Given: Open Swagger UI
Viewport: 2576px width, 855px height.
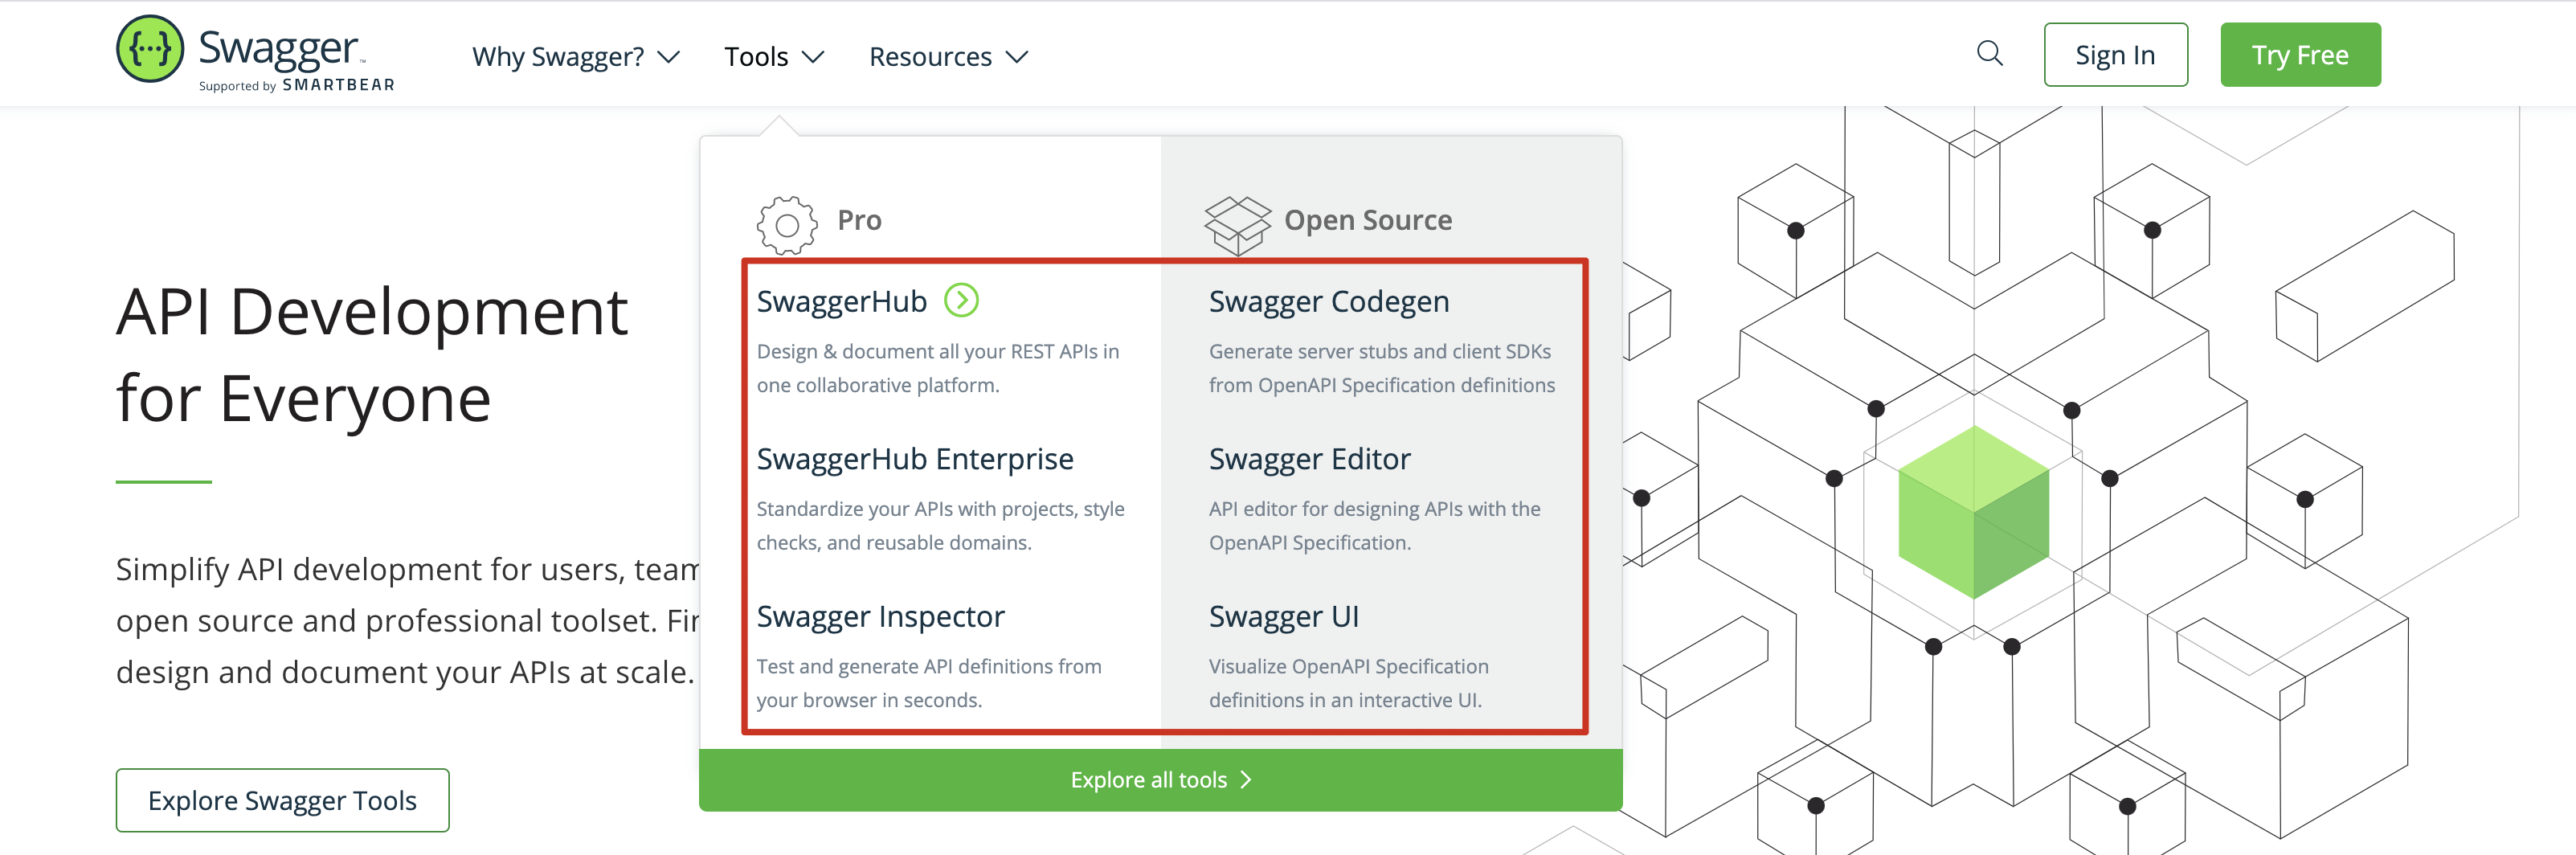Looking at the screenshot, I should tap(1284, 616).
